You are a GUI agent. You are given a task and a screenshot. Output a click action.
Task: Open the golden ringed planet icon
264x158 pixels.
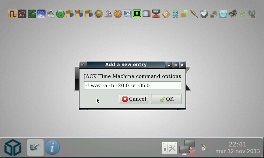pos(98,14)
